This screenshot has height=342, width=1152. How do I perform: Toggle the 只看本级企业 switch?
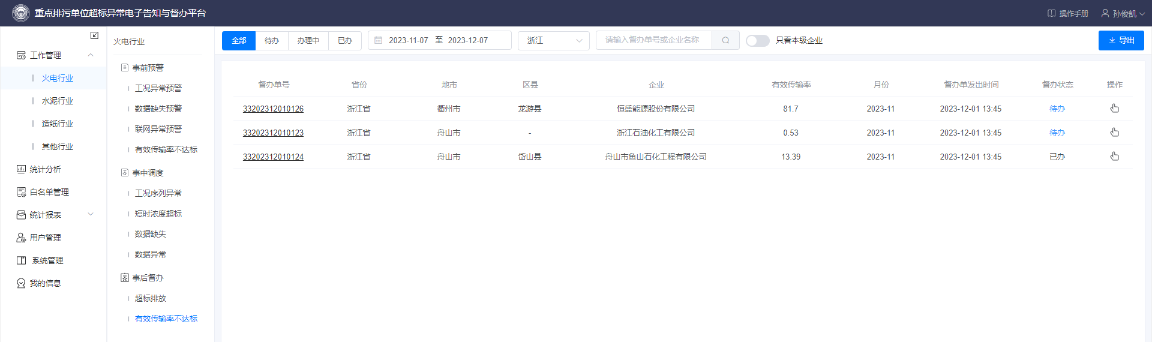pos(757,40)
